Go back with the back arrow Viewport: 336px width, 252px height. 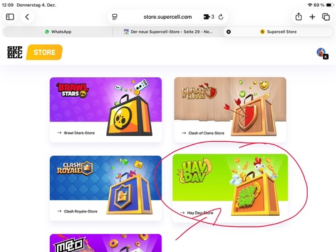coord(27,17)
